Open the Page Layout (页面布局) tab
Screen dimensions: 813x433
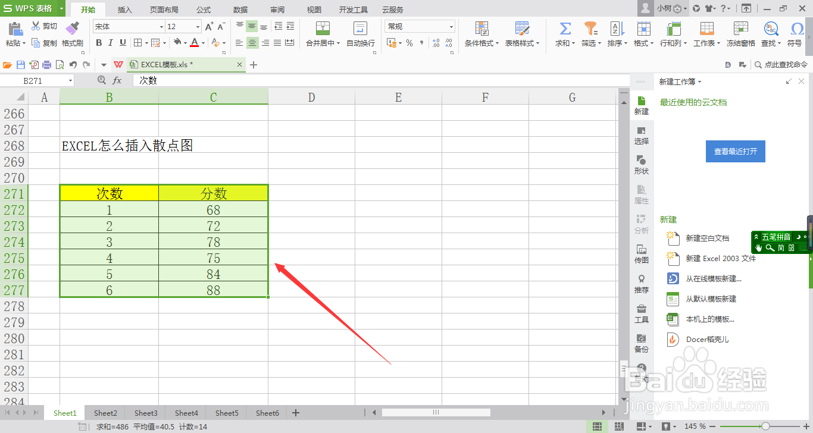tap(164, 10)
